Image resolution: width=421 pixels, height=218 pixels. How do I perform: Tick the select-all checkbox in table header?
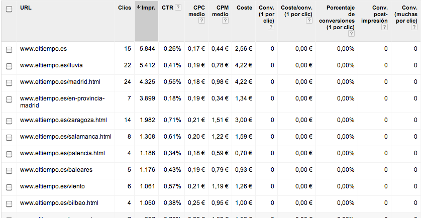pos(9,9)
